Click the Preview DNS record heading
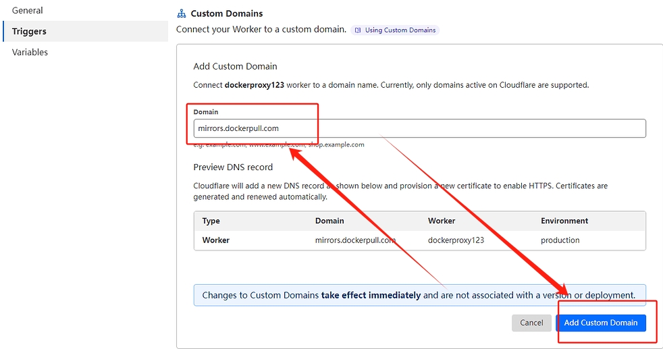The width and height of the screenshot is (663, 349). 233,167
